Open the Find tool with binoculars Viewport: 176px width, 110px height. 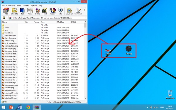click(x=45, y=11)
